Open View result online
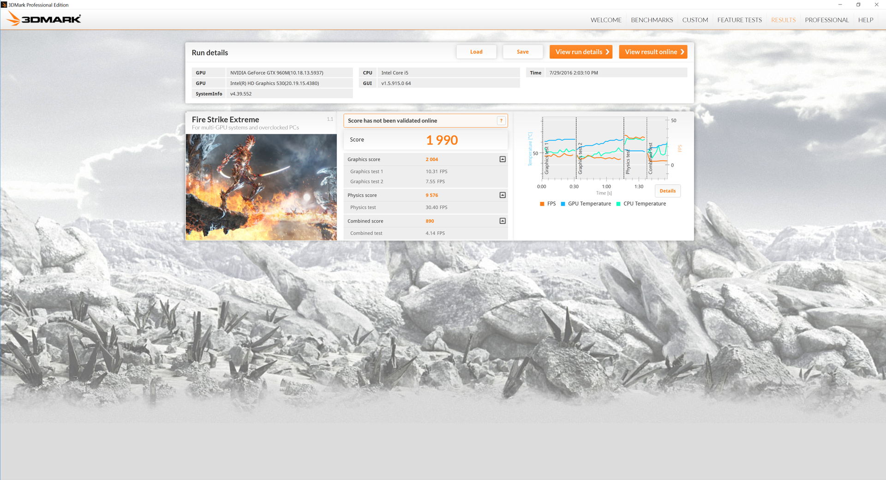 [x=653, y=52]
